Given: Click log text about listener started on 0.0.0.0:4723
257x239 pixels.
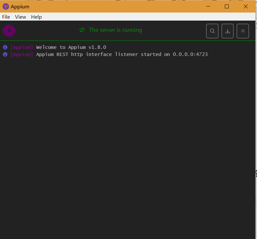Looking at the screenshot, I should (122, 54).
